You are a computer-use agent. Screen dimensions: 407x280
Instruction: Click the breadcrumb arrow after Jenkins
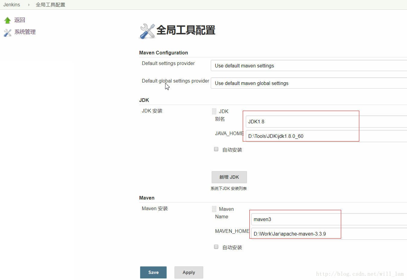pyautogui.click(x=29, y=5)
